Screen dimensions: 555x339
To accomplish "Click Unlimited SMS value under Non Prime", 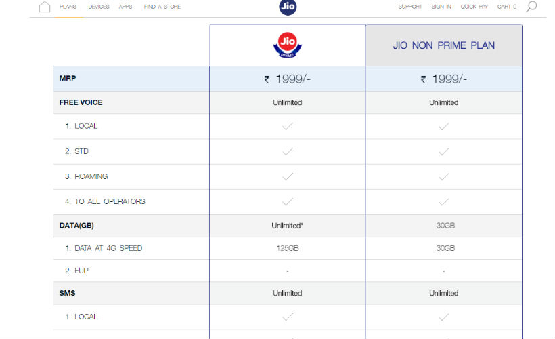I will [443, 294].
